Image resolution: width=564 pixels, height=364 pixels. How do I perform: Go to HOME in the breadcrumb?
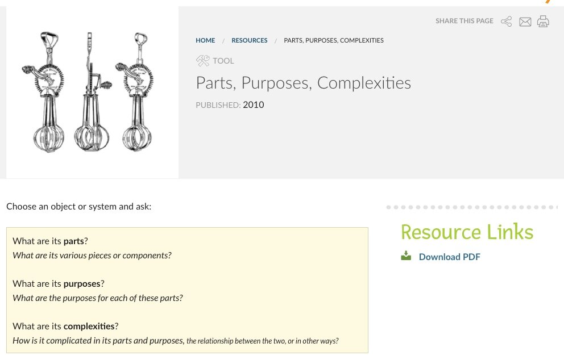[205, 40]
